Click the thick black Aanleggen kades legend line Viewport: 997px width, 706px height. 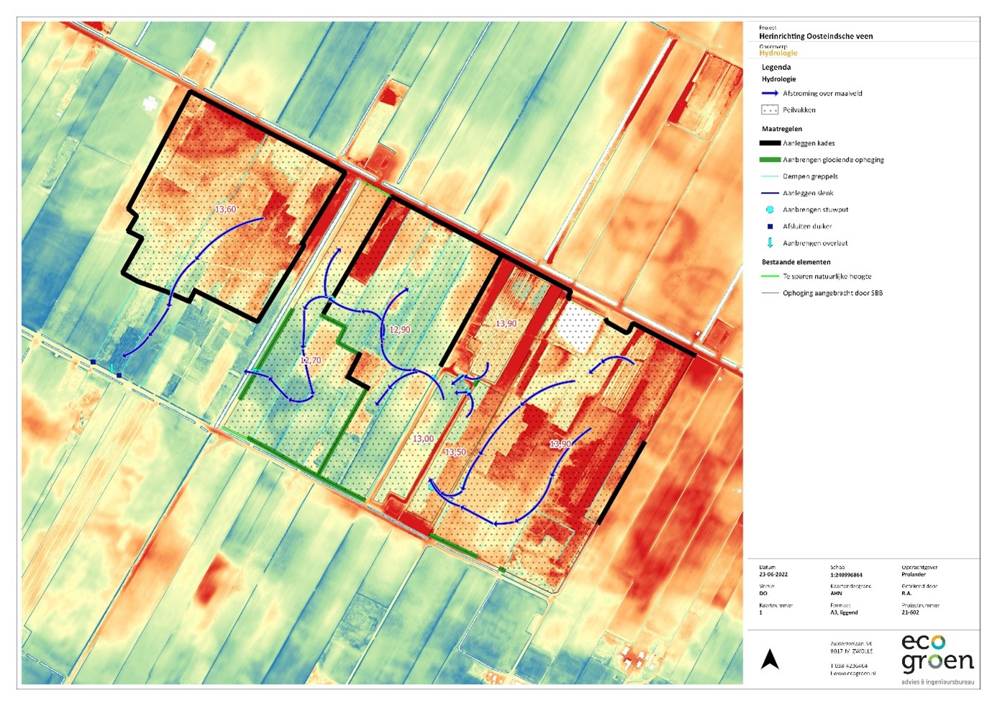tap(770, 143)
